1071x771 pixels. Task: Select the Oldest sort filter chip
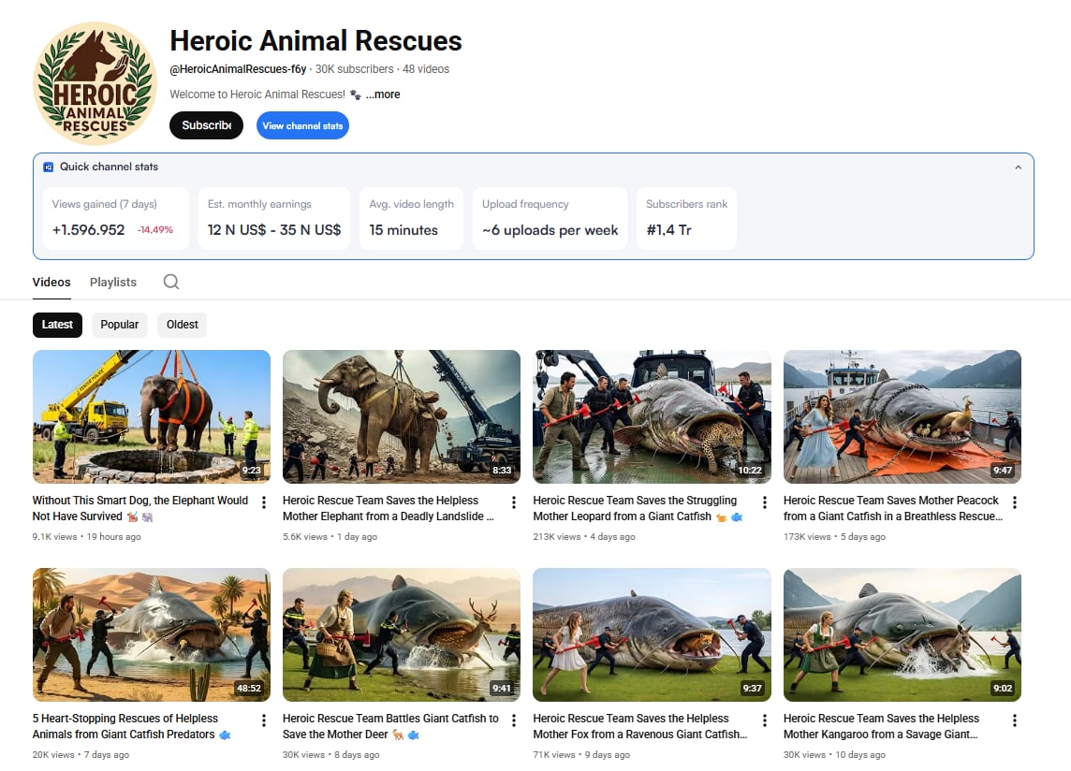(183, 325)
